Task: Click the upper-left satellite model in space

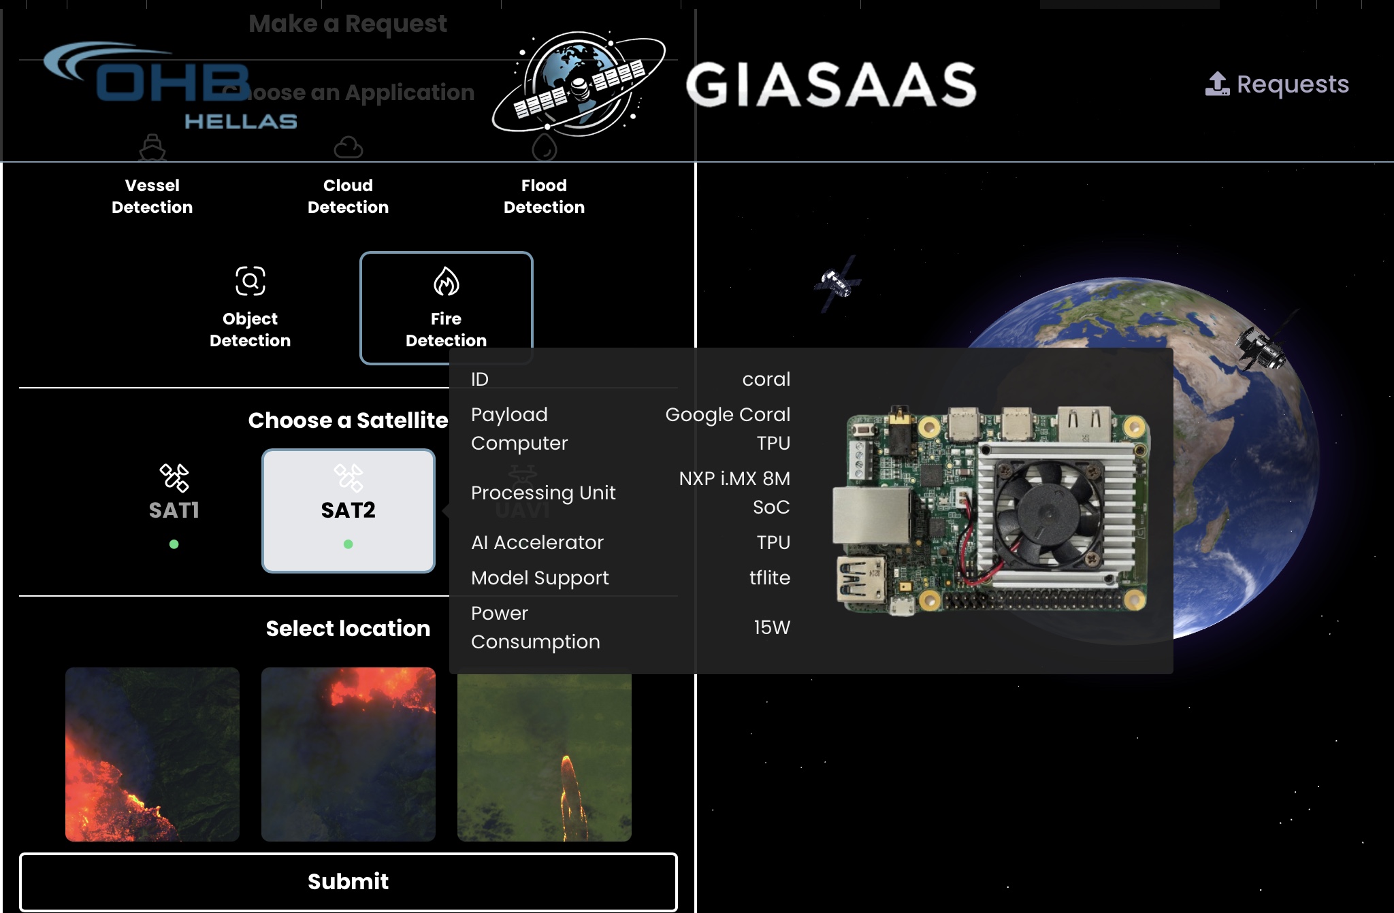Action: pyautogui.click(x=837, y=283)
